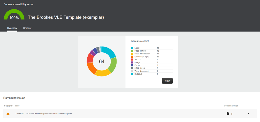Click the 'Page introduction' legend entry
Image resolution: width=260 pixels, height=122 pixels.
[x=142, y=54]
